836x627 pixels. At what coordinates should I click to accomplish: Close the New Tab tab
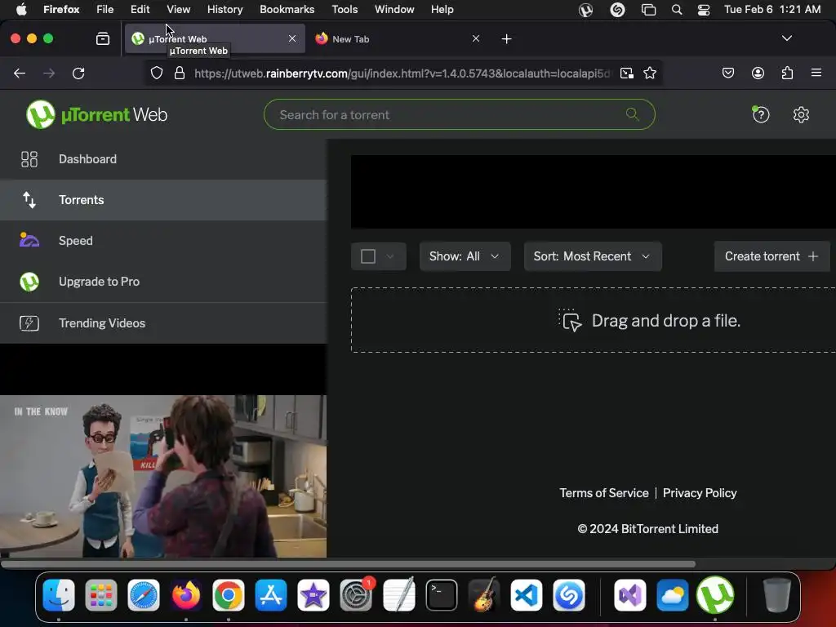pyautogui.click(x=476, y=38)
